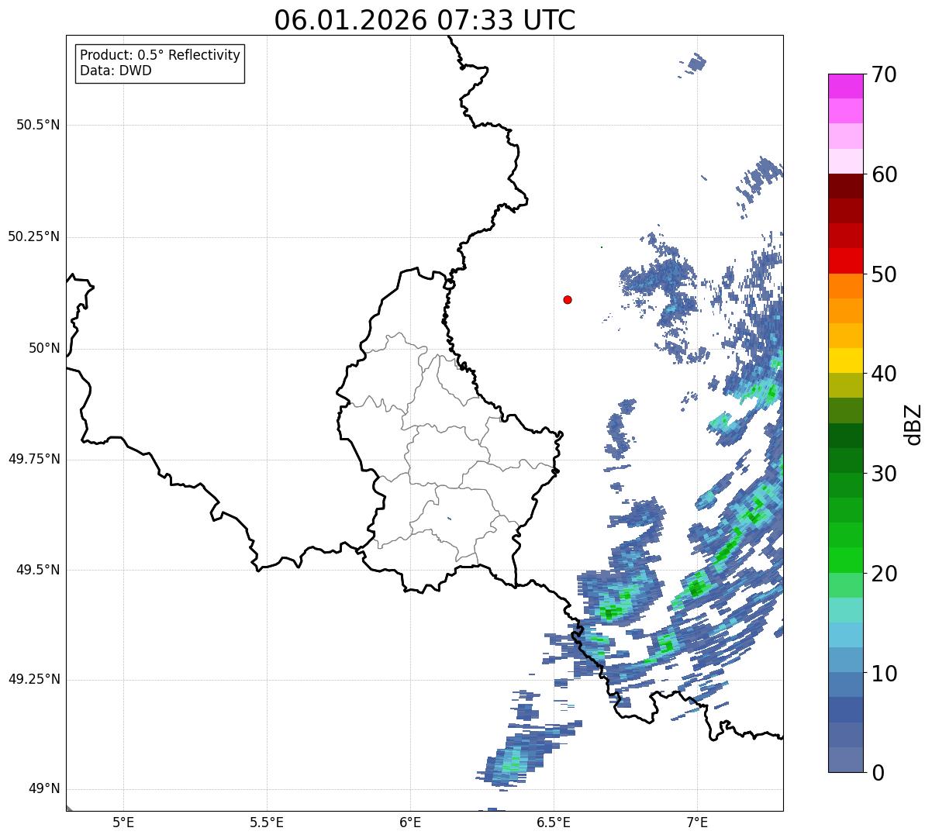The width and height of the screenshot is (932, 838).
Task: Pick the pale pink swatch just above 60
Action: (x=846, y=161)
